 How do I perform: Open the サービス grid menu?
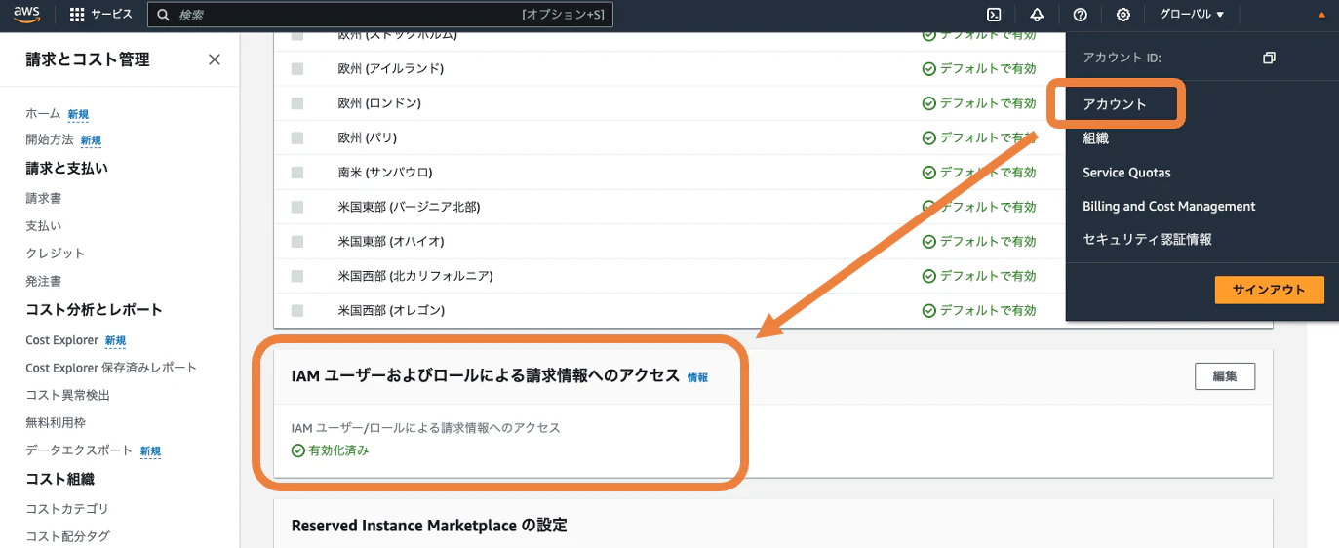[x=101, y=15]
